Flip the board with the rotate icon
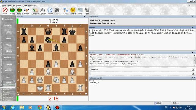The image size is (196, 110). tap(18, 94)
